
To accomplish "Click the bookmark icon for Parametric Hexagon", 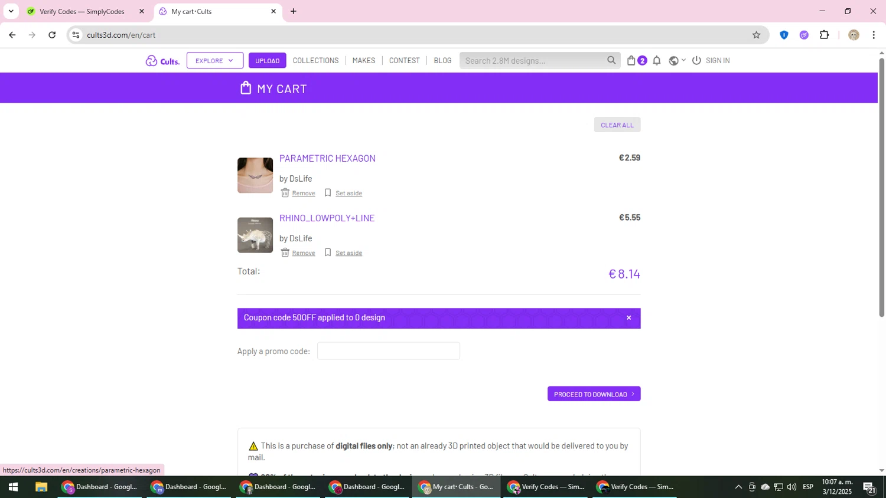I will tap(328, 193).
